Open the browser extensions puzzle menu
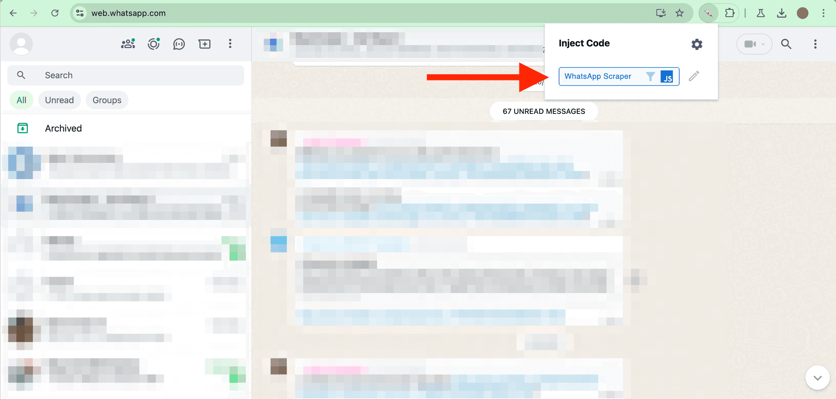Screen dimensions: 836x399 730,13
